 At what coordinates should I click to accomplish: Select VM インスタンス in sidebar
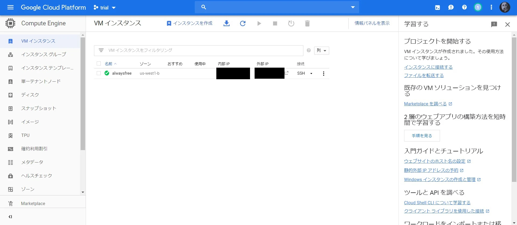(x=40, y=41)
